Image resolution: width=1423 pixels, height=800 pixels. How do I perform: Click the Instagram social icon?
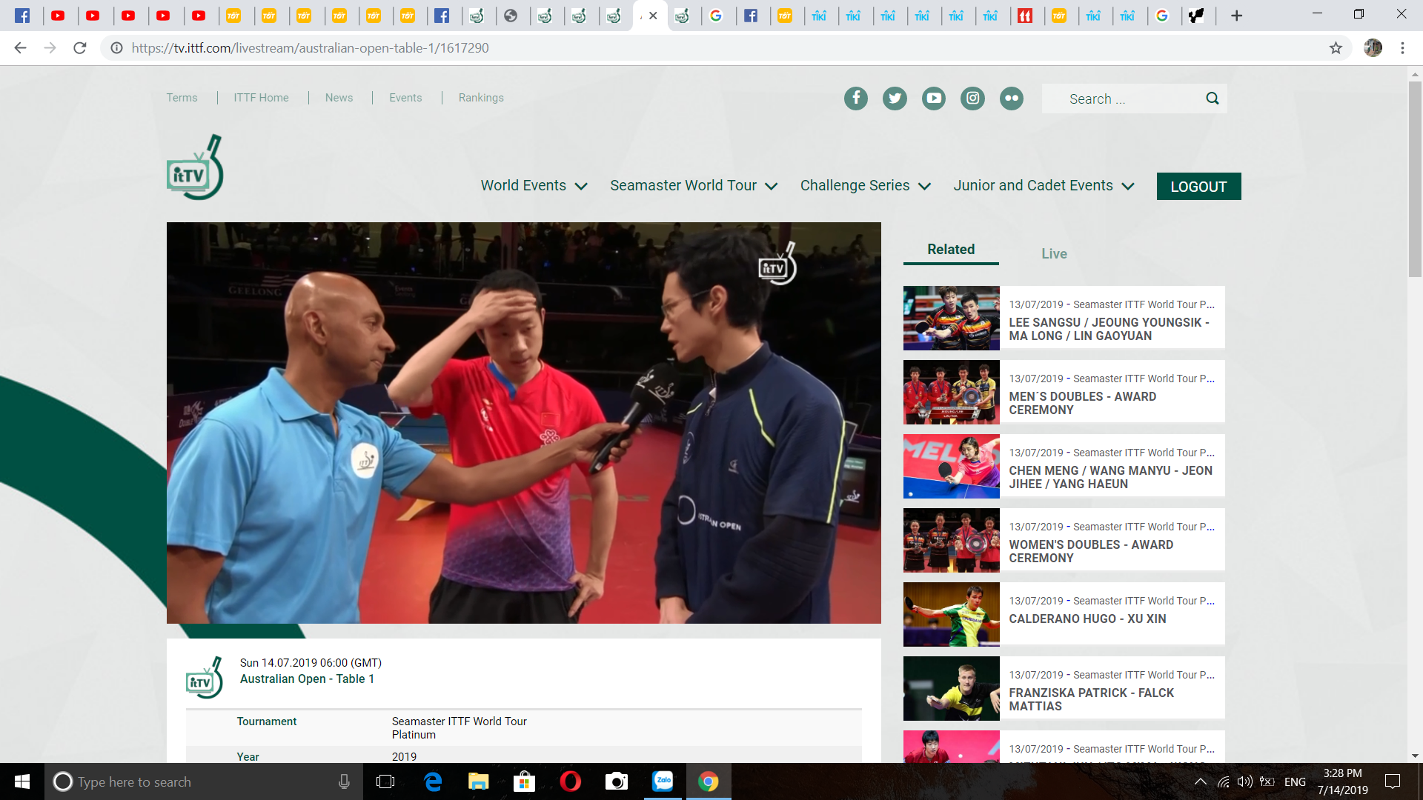pos(972,99)
